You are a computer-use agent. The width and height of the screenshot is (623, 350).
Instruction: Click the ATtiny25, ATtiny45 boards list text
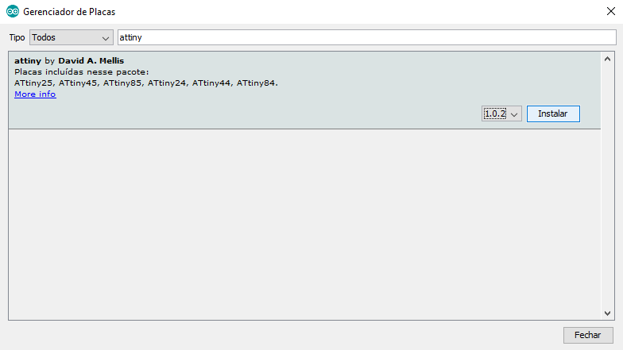(146, 83)
